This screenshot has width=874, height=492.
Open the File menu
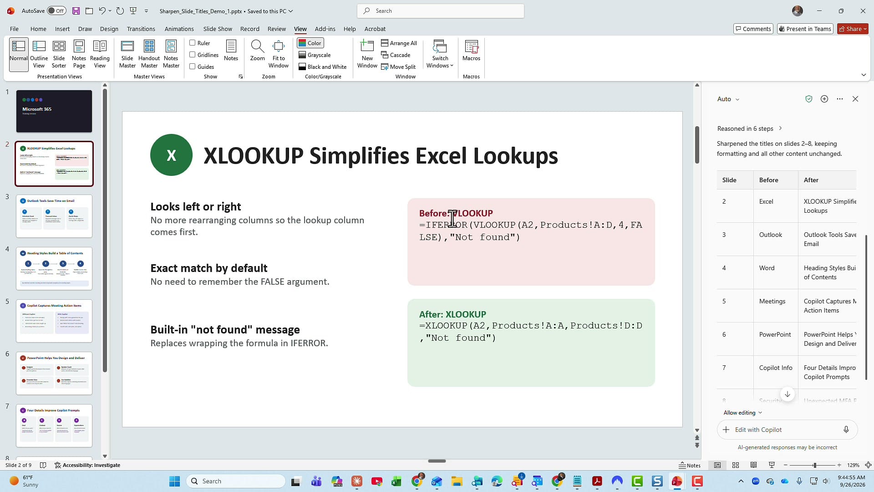tap(14, 29)
